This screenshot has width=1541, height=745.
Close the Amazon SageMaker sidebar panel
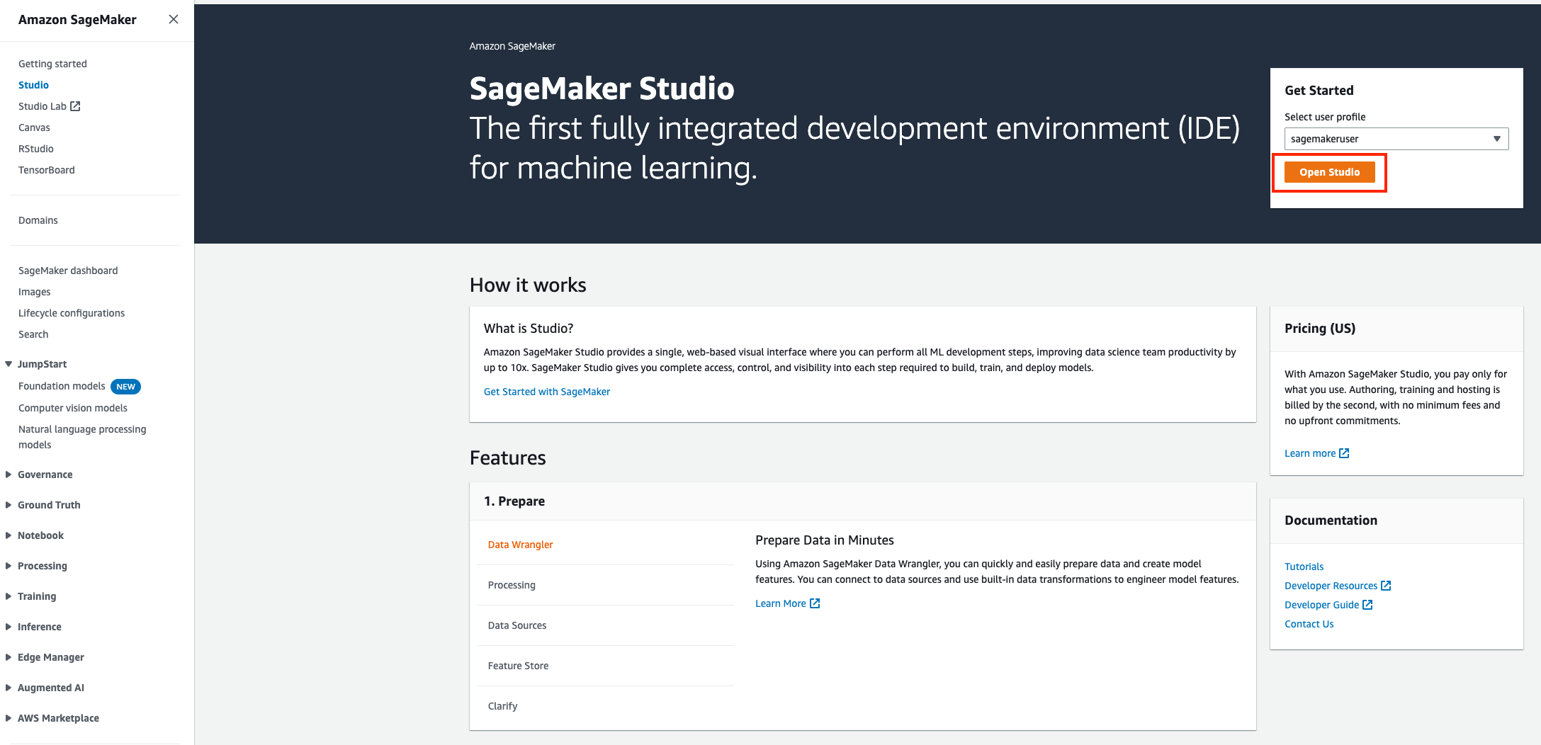tap(173, 20)
